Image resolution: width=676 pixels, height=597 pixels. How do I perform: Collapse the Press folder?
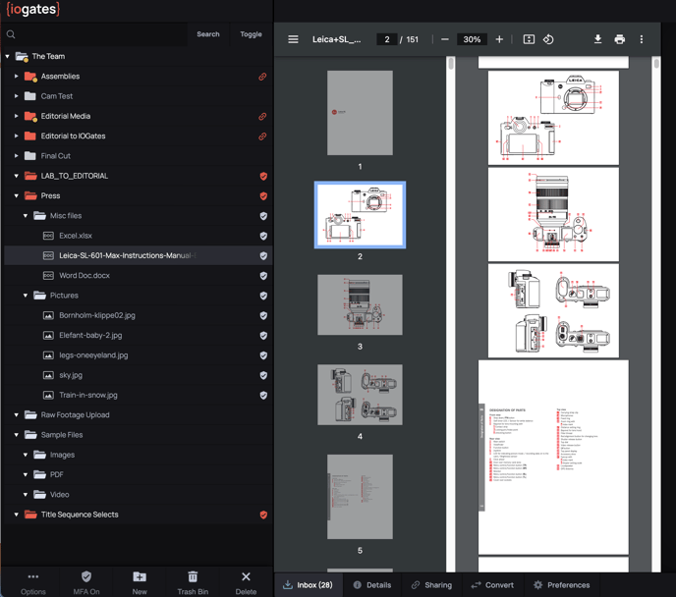[17, 196]
